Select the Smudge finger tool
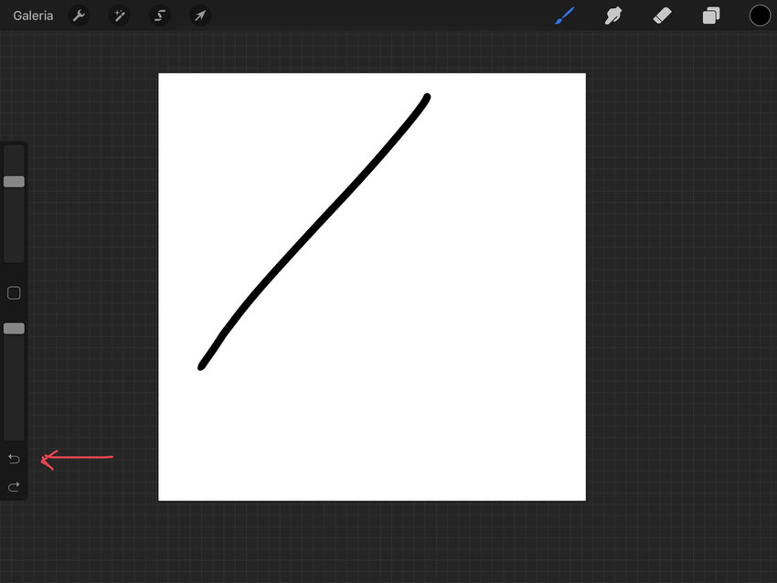 tap(613, 16)
